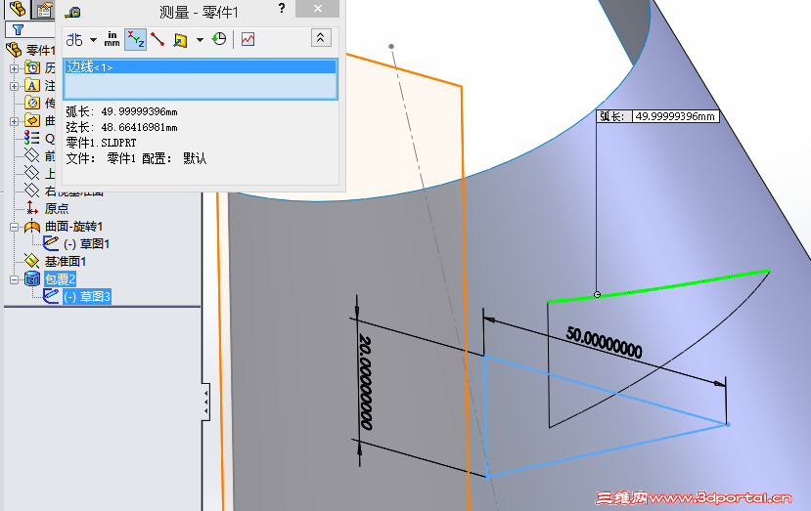The image size is (811, 511).
Task: Click the 包覆2 wrap feature icon
Action: point(32,279)
